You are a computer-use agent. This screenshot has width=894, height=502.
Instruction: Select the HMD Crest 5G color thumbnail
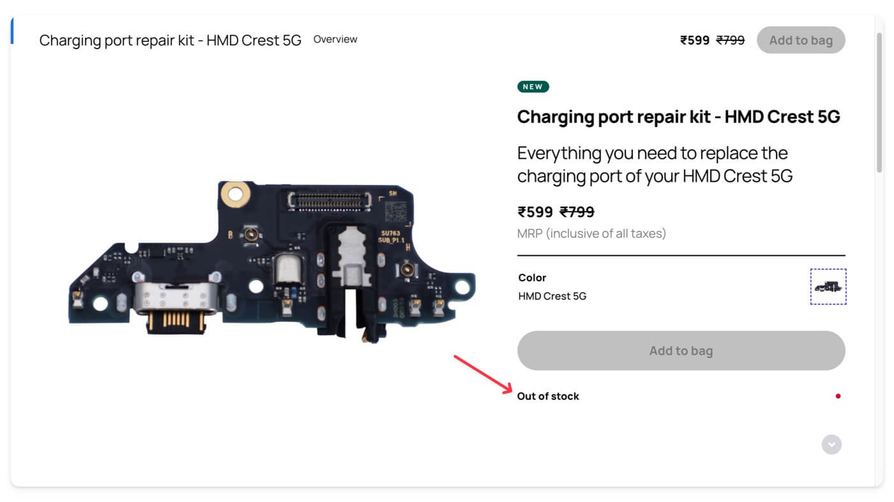(x=828, y=286)
